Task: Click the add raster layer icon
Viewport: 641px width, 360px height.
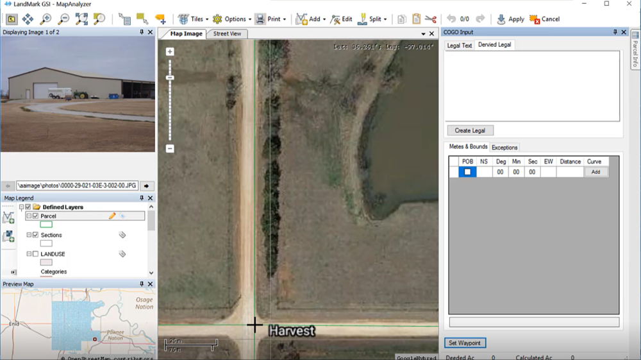Action: click(x=8, y=236)
